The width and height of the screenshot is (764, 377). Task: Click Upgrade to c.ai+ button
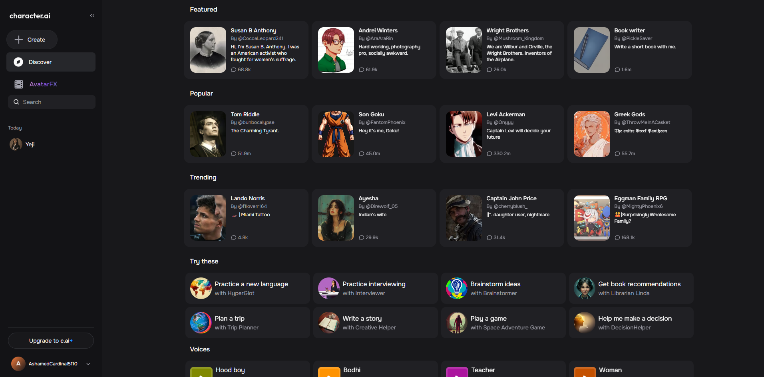tap(51, 341)
